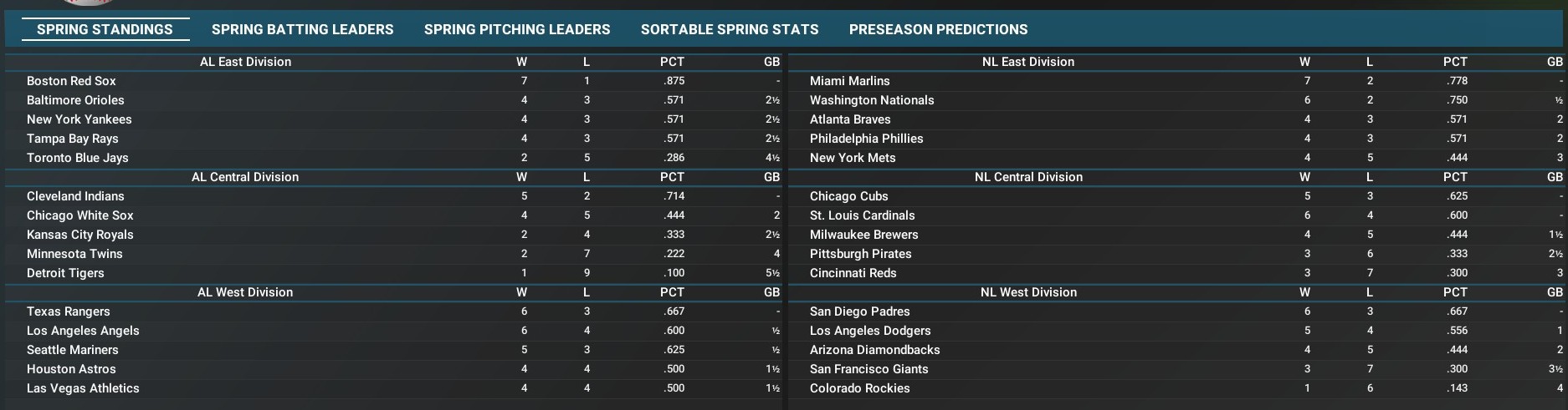The height and width of the screenshot is (410, 1568).
Task: Select Sortable Spring Stats tab
Action: pyautogui.click(x=730, y=29)
